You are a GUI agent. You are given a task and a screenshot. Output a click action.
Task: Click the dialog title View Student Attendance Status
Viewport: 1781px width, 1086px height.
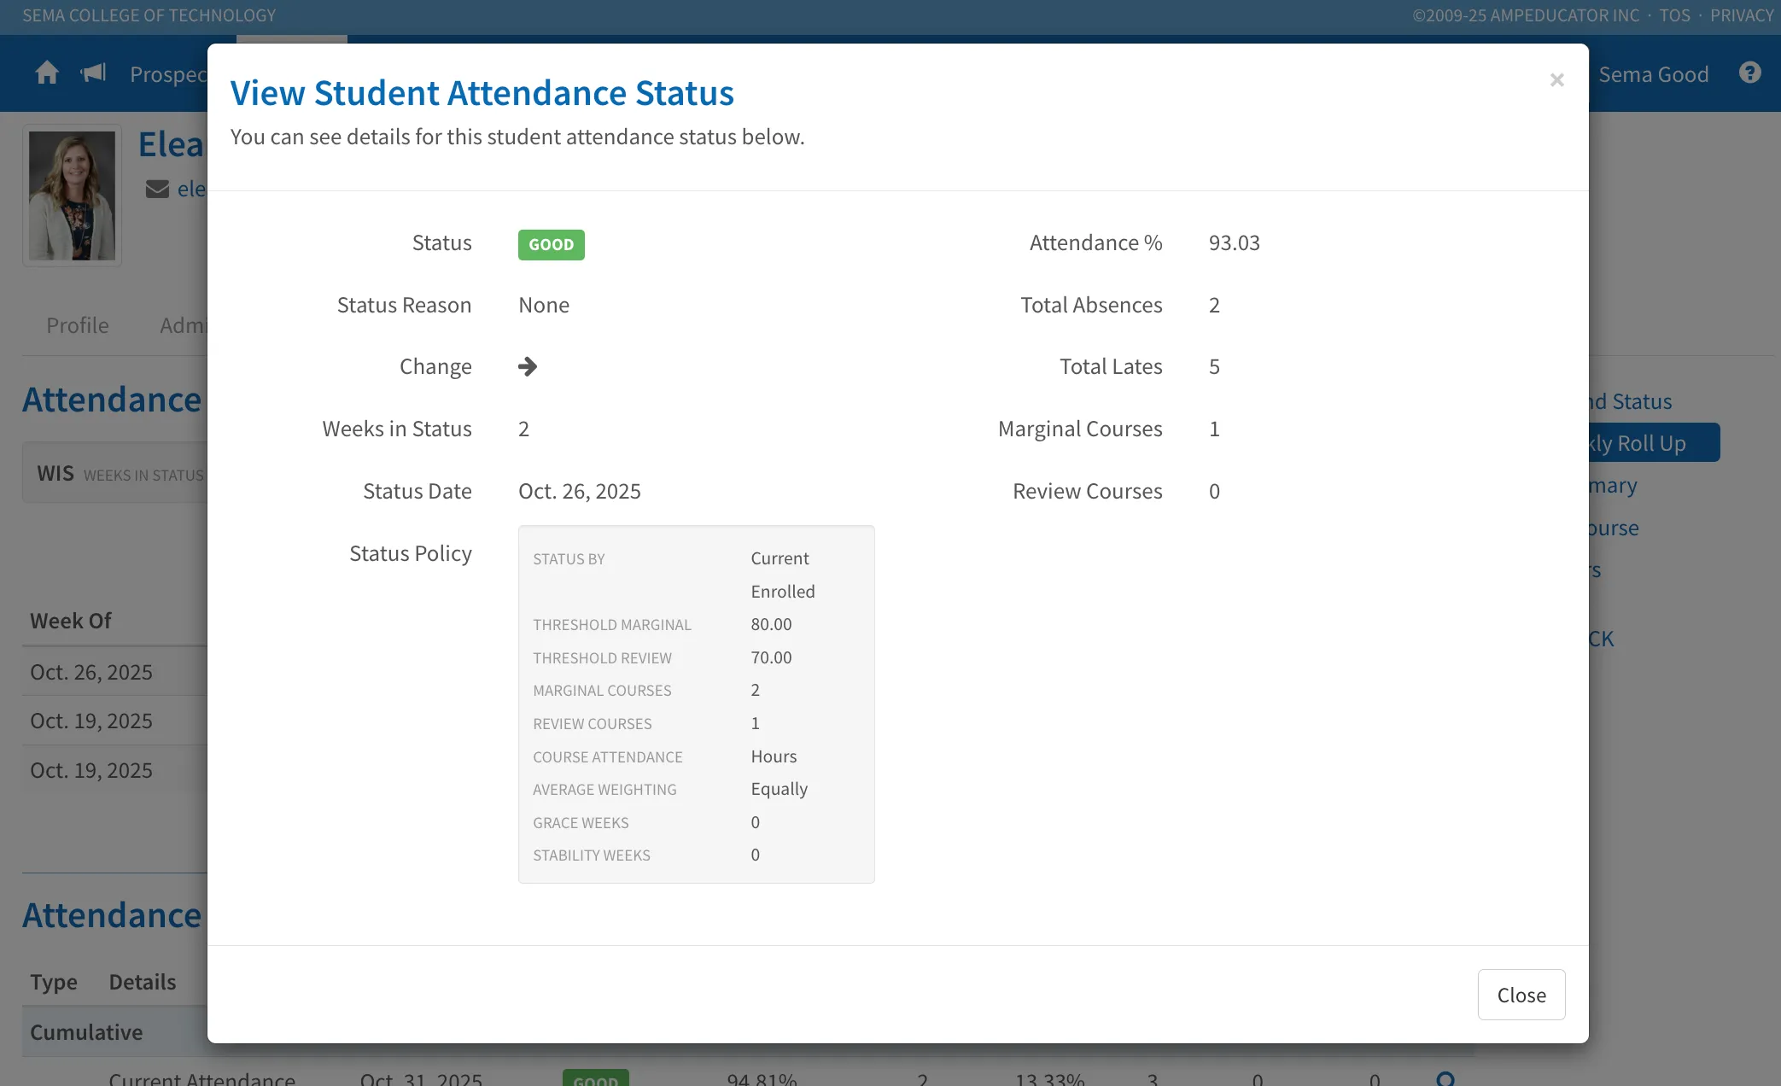482,93
